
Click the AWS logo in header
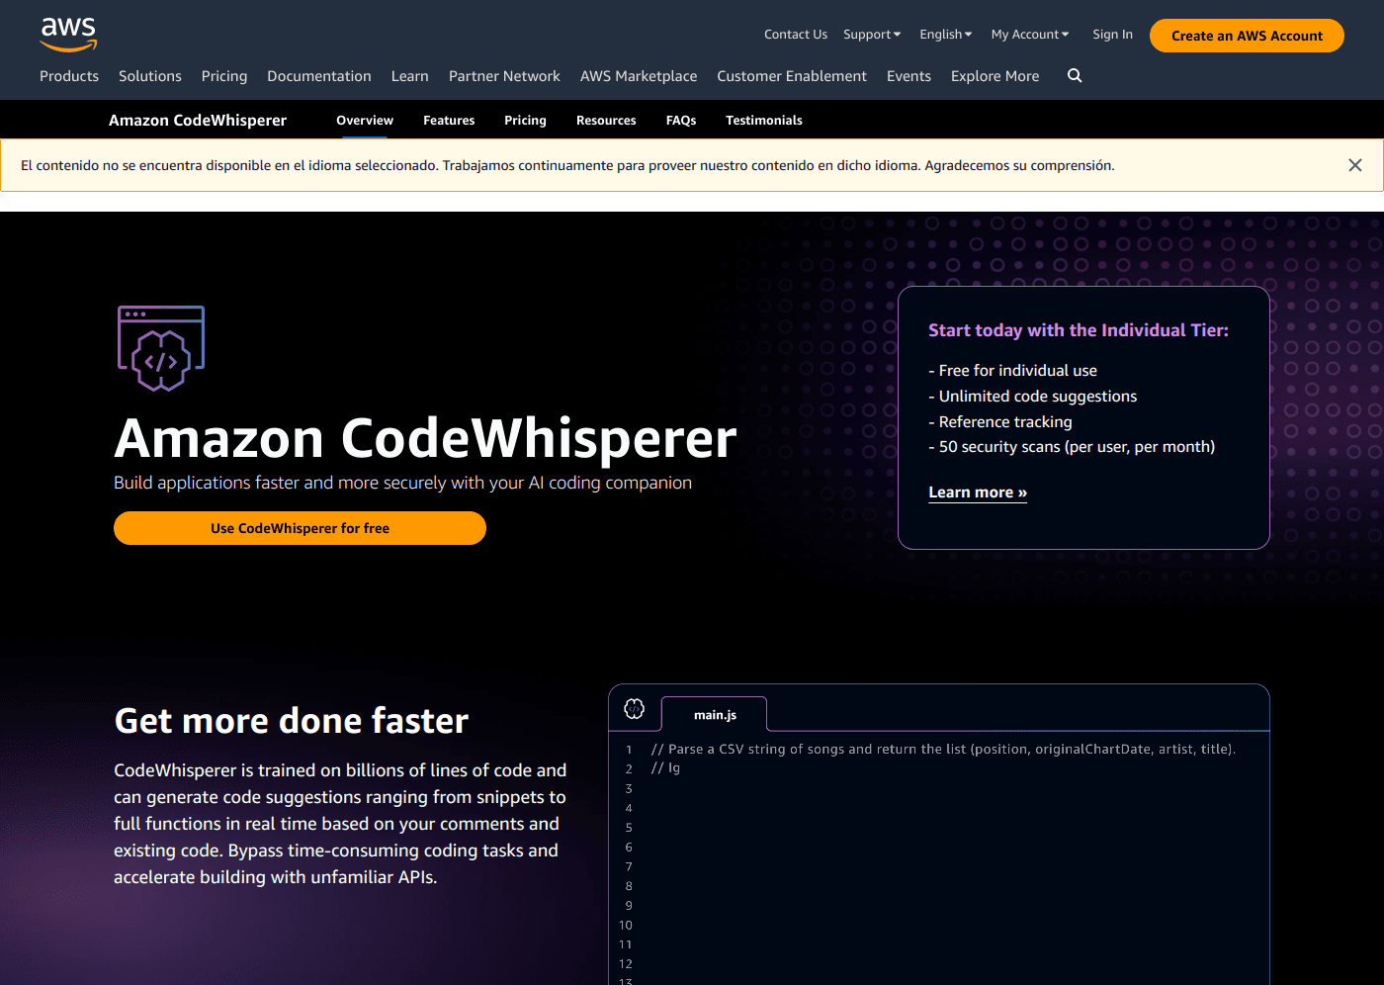pos(68,34)
